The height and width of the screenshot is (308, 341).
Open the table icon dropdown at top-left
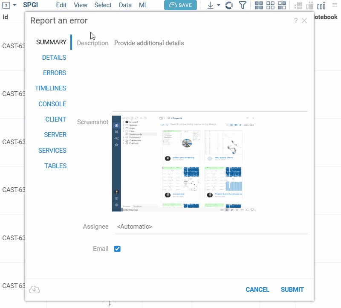[x=9, y=5]
